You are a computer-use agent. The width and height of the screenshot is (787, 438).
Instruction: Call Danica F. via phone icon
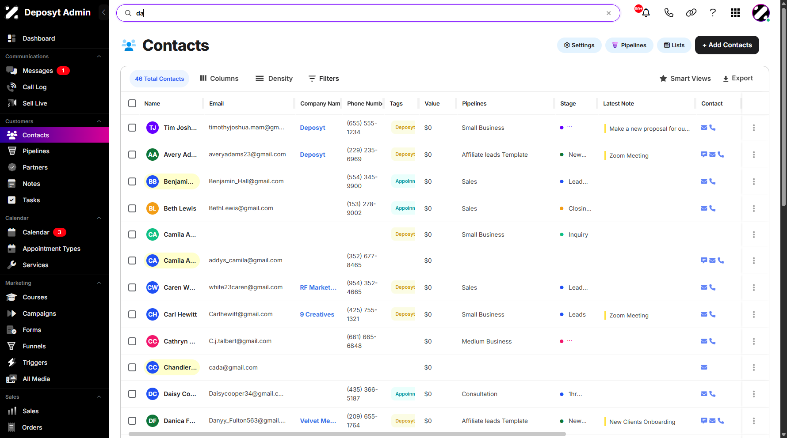721,421
